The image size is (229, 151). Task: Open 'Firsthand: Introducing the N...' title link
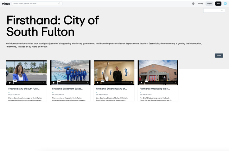tap(155, 89)
